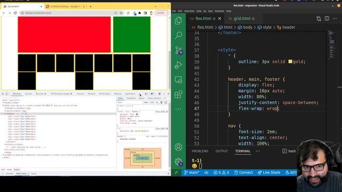Activate DevTools inspect element picker
The image size is (342, 192).
pyautogui.click(x=3, y=94)
